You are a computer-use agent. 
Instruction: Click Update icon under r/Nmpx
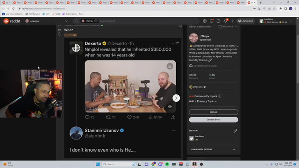206,40
